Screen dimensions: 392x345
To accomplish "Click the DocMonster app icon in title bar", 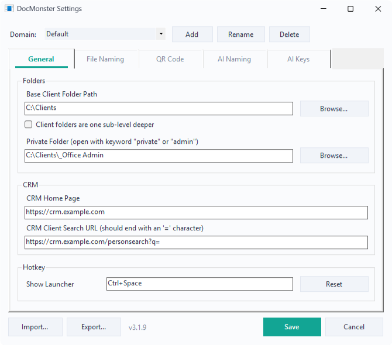I will [9, 9].
